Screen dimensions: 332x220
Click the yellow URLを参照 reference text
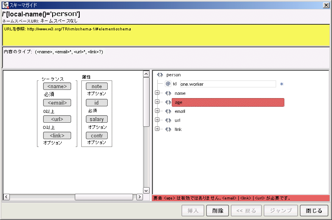tap(67, 29)
